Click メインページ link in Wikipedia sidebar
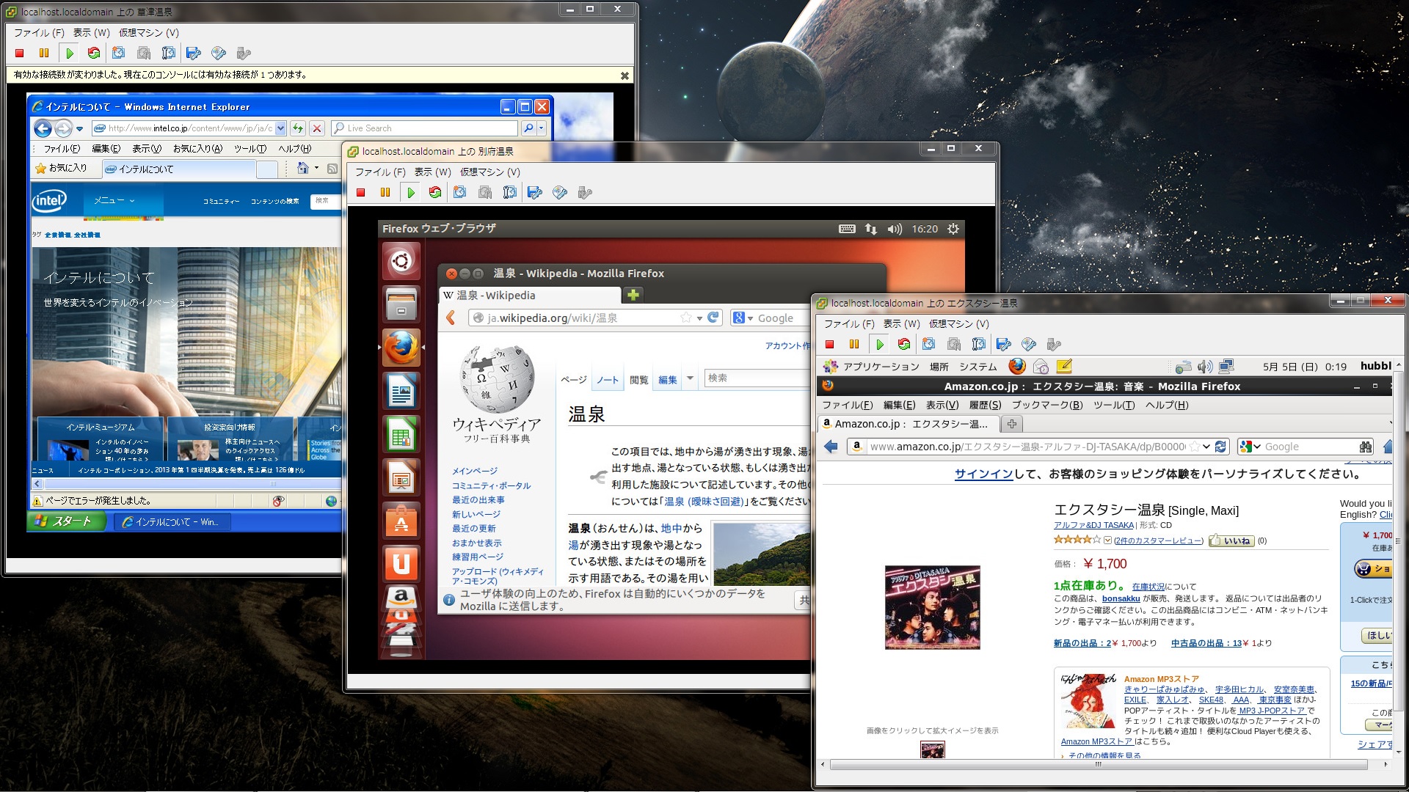This screenshot has height=792, width=1409. pyautogui.click(x=474, y=471)
